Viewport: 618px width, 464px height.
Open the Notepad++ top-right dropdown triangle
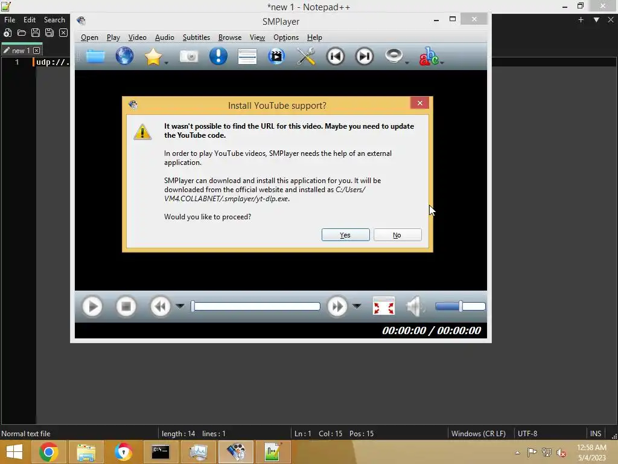pos(596,20)
